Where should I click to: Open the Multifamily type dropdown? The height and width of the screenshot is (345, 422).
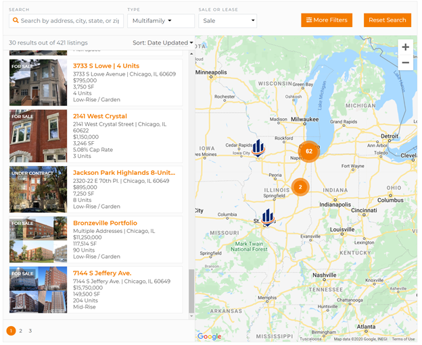161,21
